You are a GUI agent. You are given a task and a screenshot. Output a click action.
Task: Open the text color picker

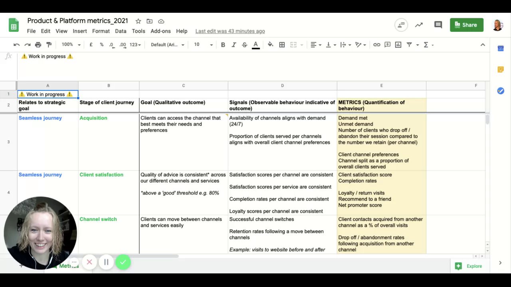(256, 45)
